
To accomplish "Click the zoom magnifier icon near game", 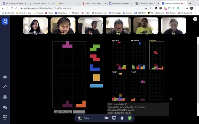I will [x=171, y=99].
